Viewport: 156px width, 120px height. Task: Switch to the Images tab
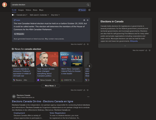tap(21, 10)
